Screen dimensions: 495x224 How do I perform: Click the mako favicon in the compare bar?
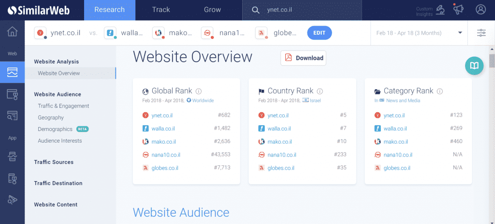pyautogui.click(x=159, y=33)
